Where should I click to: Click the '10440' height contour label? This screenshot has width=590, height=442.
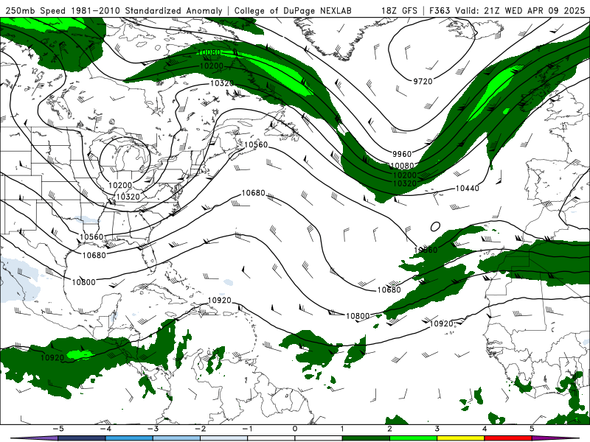click(467, 188)
